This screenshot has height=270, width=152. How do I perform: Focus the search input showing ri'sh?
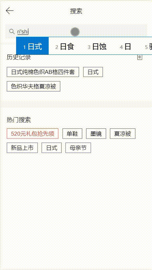click(76, 32)
